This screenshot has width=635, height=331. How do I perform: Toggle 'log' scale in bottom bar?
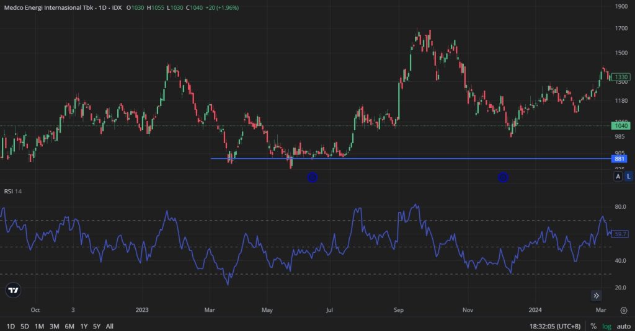pyautogui.click(x=606, y=326)
